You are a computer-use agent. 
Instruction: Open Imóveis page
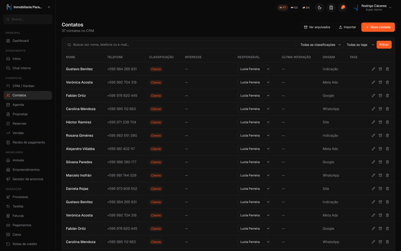[28, 160]
